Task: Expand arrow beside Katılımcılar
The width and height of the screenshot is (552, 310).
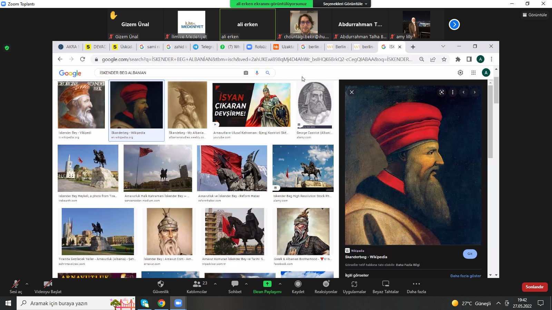Action: (215, 284)
